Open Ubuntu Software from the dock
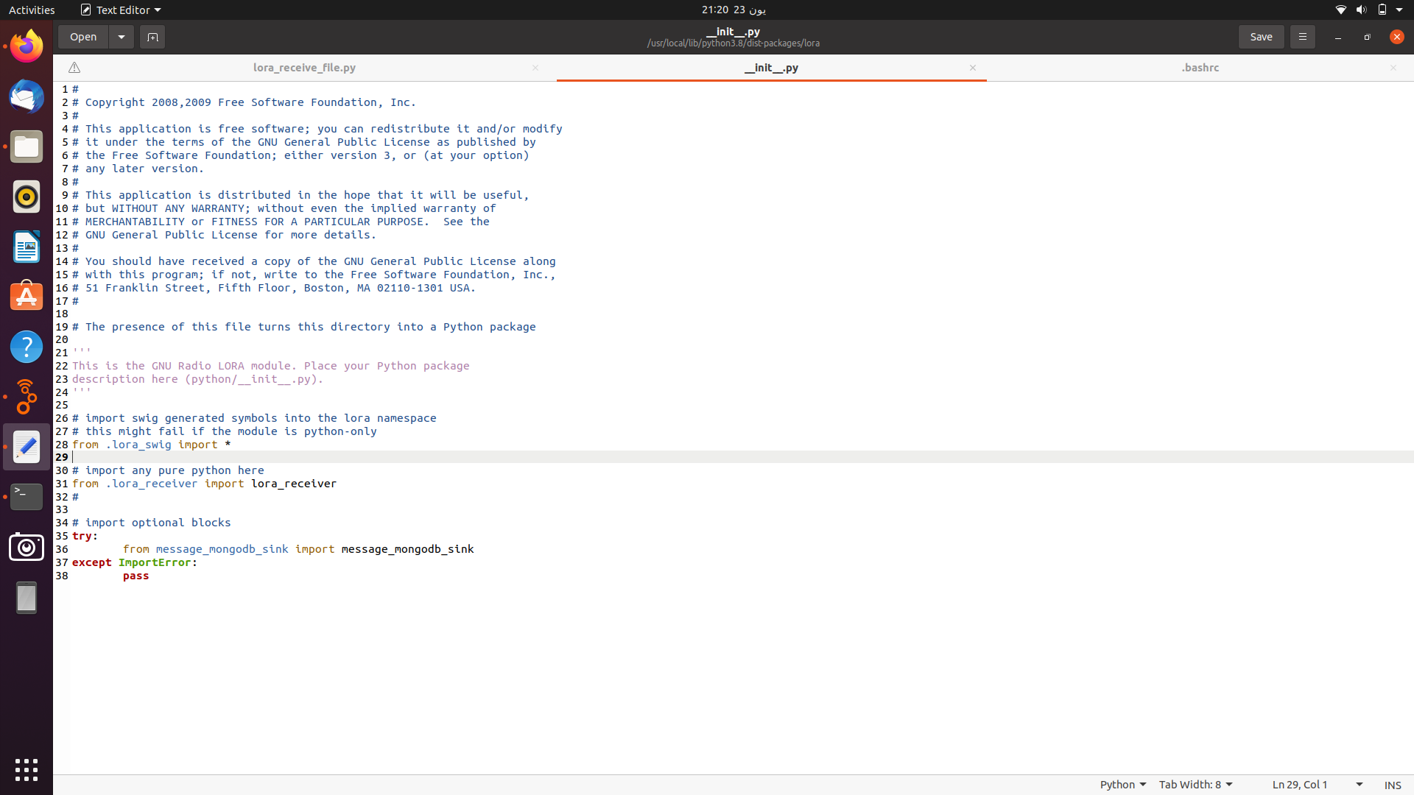 (26, 296)
